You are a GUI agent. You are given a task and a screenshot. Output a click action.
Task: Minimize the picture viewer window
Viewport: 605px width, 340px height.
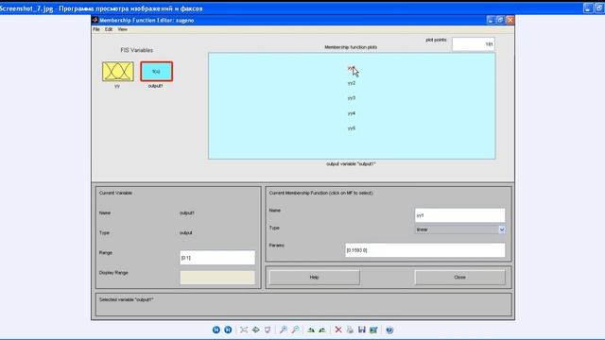[x=588, y=8]
